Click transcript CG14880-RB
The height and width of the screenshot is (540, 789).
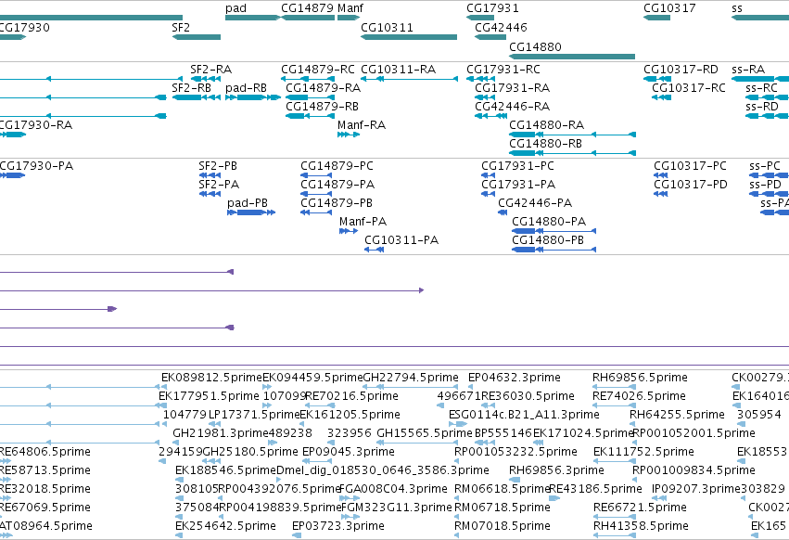573,153
